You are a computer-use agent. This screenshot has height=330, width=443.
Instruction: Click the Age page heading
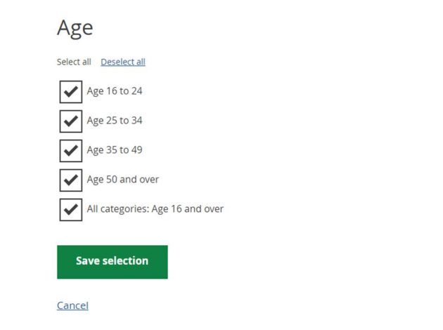click(75, 28)
